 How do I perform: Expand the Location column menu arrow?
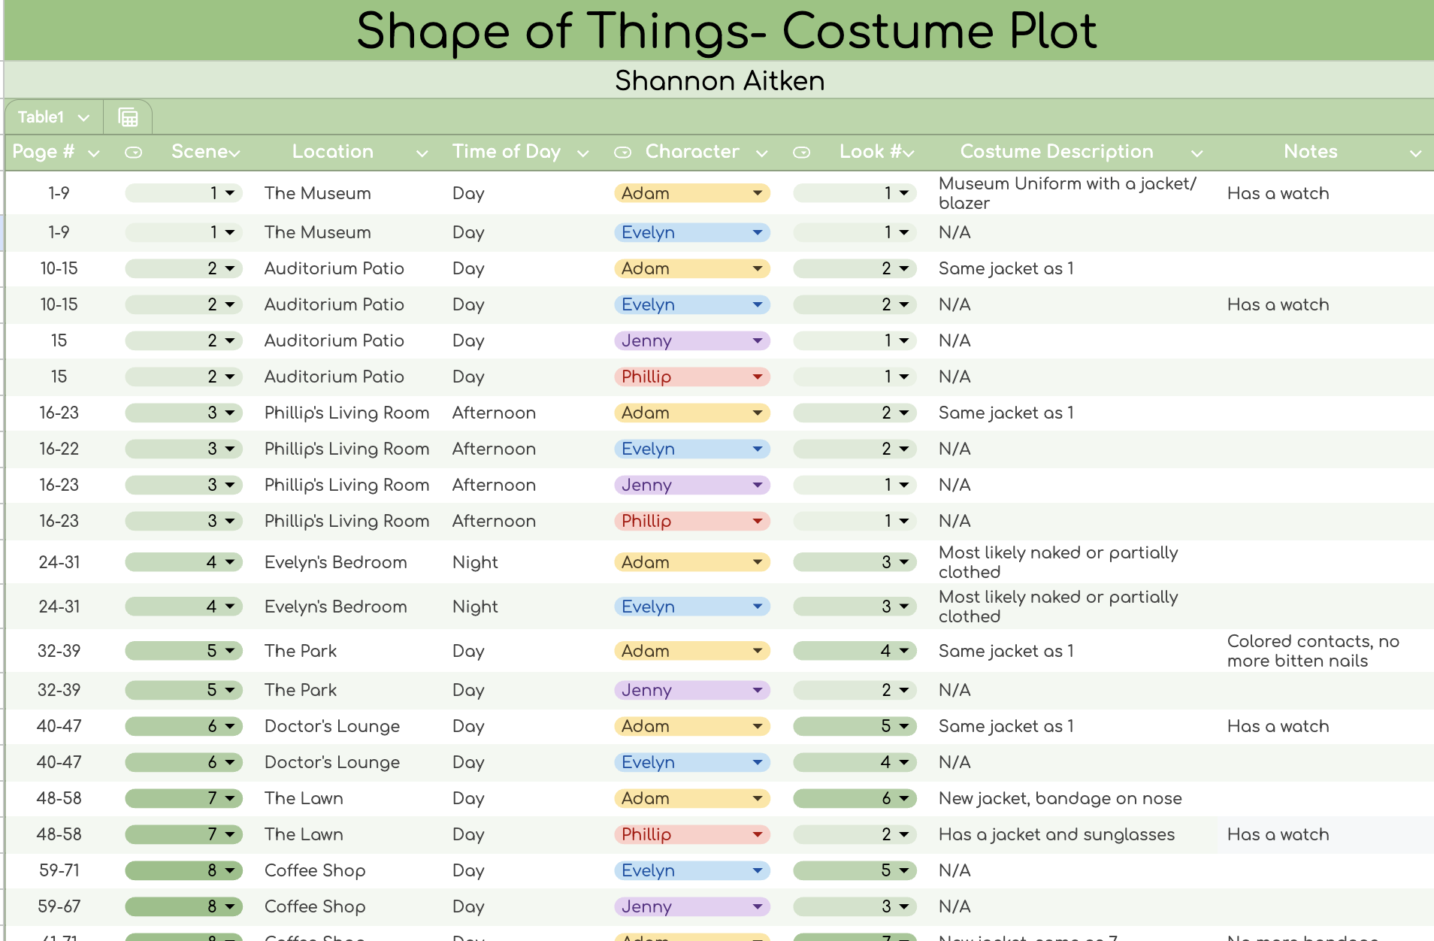pyautogui.click(x=422, y=153)
